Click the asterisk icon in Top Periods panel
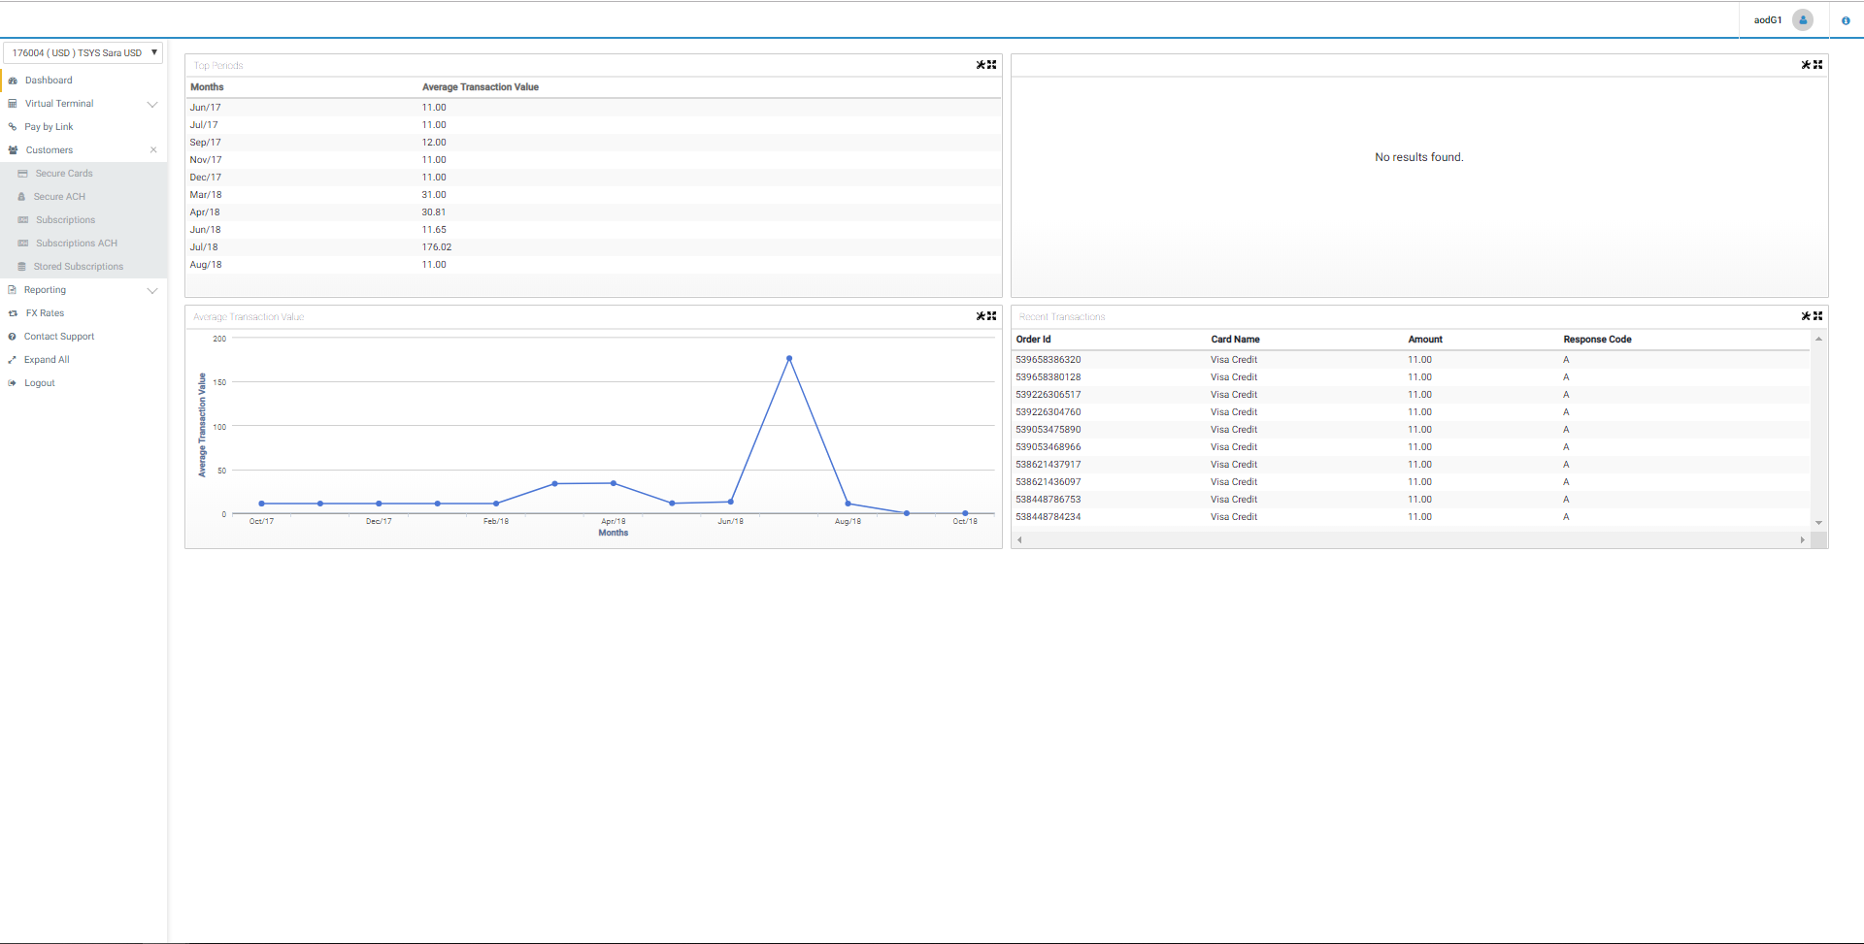Screen dimensions: 1864x944 point(981,65)
